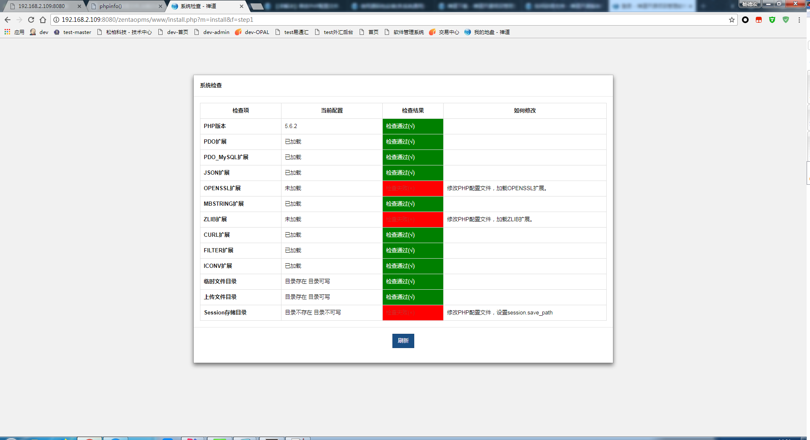810x440 pixels.
Task: Click the 刷新 refresh button
Action: (x=403, y=340)
